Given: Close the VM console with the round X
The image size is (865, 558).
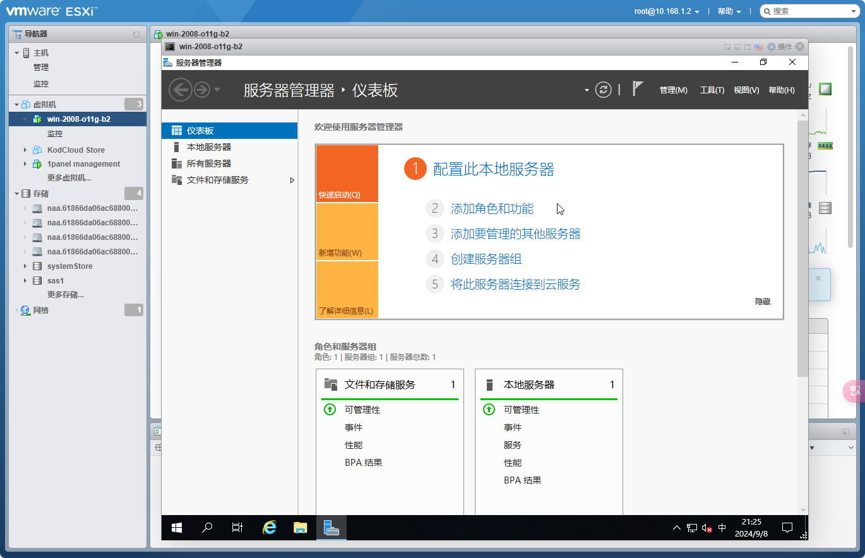Looking at the screenshot, I should pyautogui.click(x=800, y=47).
